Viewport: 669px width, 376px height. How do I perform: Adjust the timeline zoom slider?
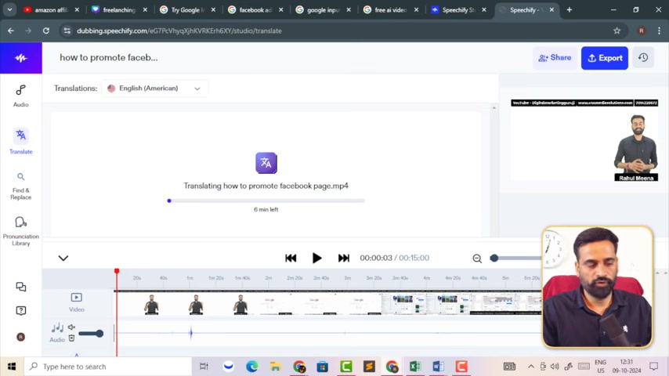tap(494, 258)
